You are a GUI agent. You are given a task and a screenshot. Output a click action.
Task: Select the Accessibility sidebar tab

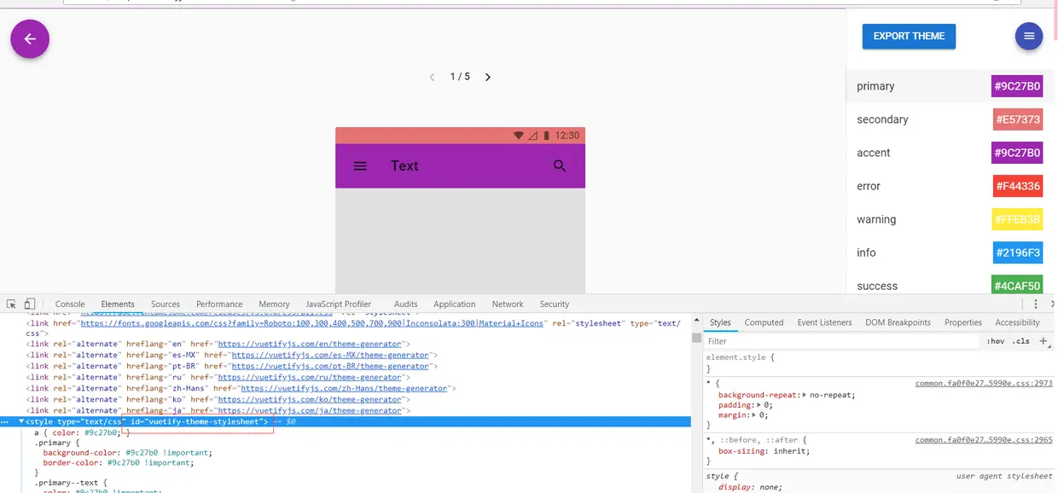coord(1017,322)
